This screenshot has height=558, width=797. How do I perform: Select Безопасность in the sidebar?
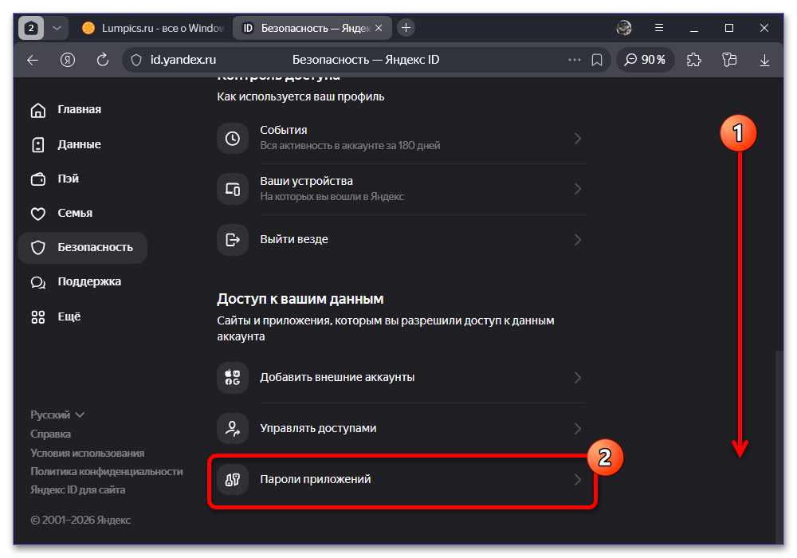(82, 247)
